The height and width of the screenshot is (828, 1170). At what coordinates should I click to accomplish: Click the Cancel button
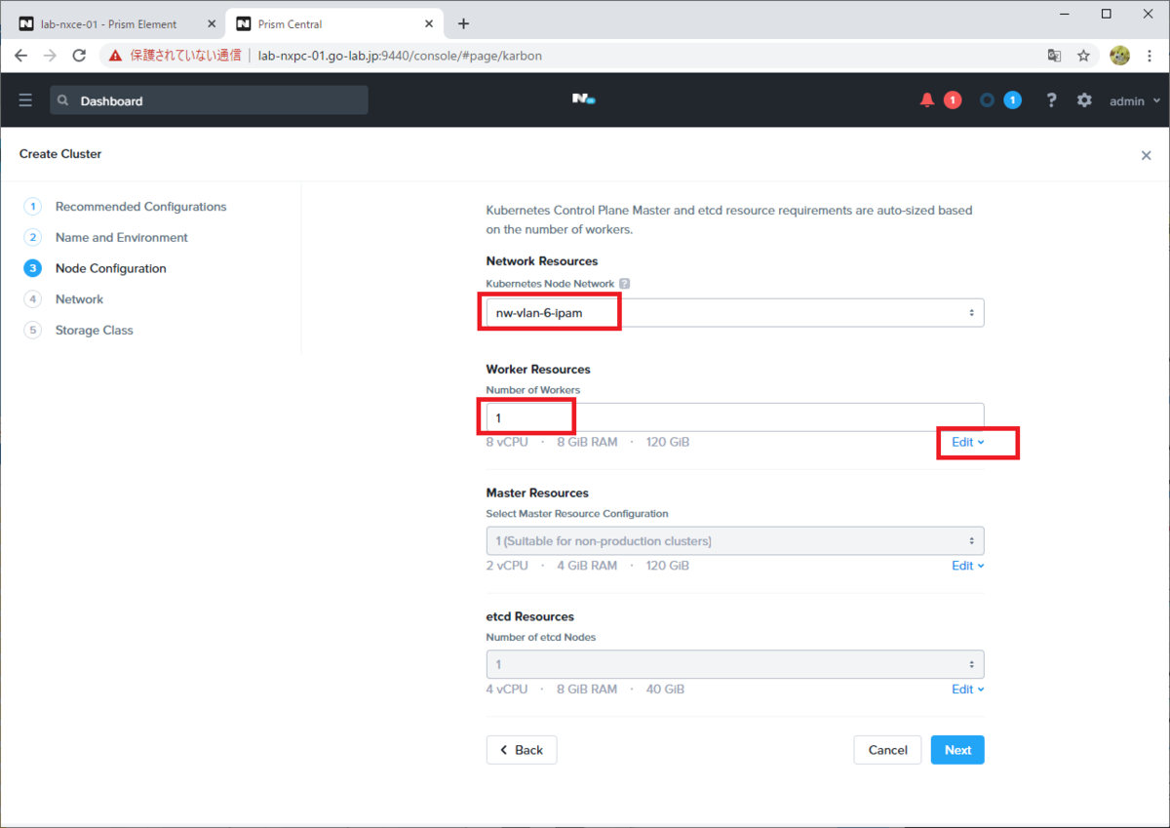point(887,750)
